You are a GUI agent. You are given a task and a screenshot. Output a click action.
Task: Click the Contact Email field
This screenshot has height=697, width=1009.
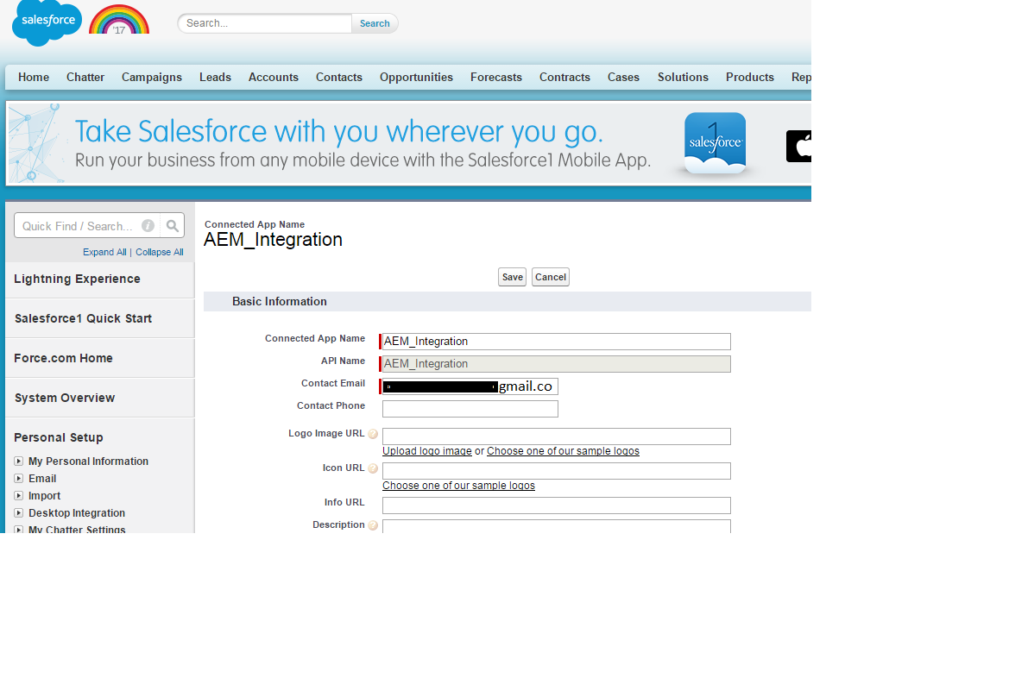pos(470,386)
